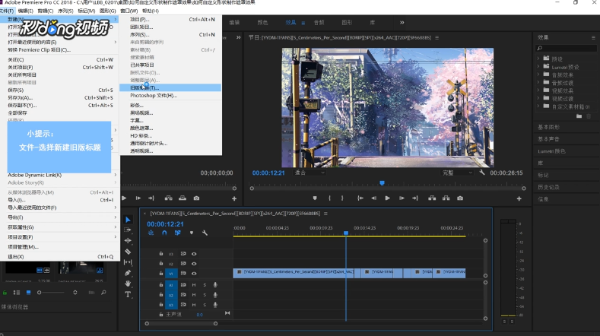
Task: Toggle timeline Snap magnet icon
Action: click(164, 233)
